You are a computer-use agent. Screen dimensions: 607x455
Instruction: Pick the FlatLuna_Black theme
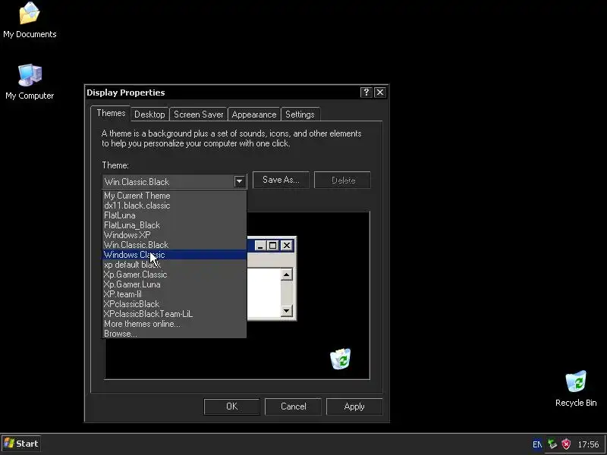(x=175, y=225)
